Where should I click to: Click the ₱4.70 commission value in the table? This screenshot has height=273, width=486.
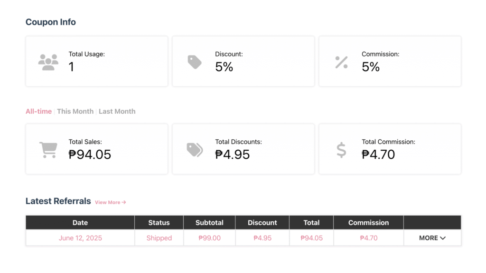(368, 238)
